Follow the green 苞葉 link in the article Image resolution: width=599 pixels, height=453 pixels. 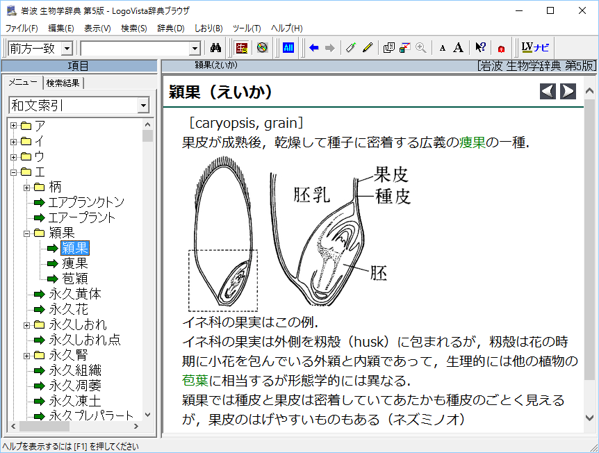(195, 381)
